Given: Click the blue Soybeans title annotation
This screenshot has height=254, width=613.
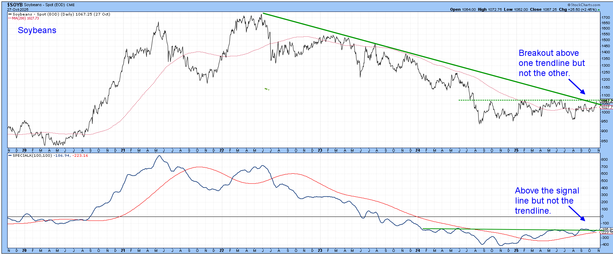Looking at the screenshot, I should (37, 30).
